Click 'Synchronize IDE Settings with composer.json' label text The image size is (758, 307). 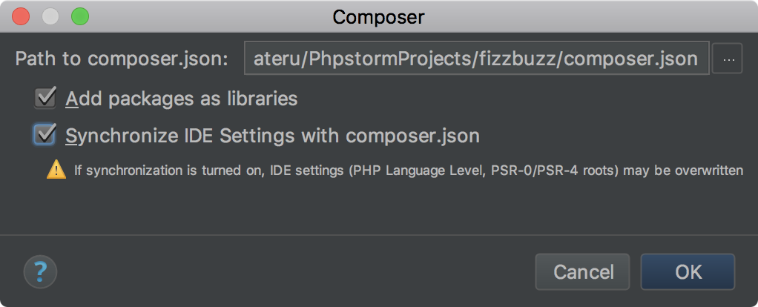[x=272, y=136]
